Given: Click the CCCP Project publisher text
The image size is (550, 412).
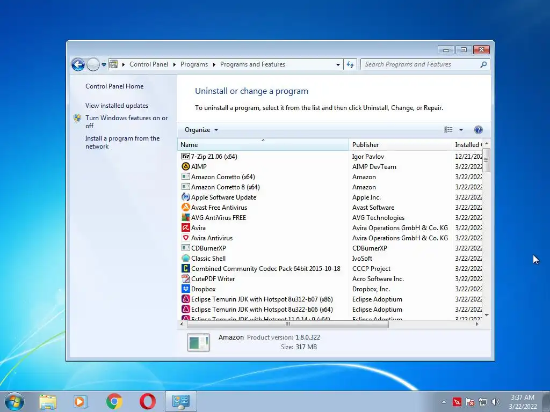Looking at the screenshot, I should pos(371,269).
